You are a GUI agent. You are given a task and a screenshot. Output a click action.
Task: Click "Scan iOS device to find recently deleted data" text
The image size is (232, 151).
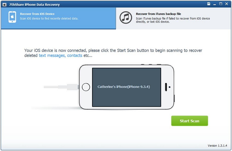pyautogui.click(x=49, y=18)
